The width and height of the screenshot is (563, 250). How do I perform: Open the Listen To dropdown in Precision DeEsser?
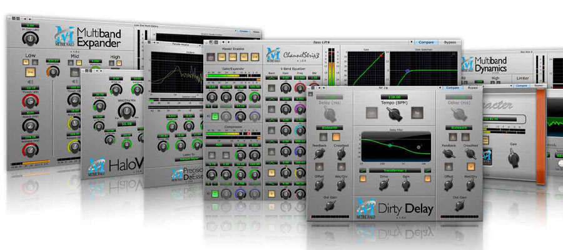(188, 159)
